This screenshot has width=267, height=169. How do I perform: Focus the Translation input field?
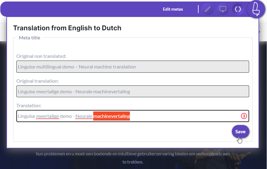[x=133, y=116]
